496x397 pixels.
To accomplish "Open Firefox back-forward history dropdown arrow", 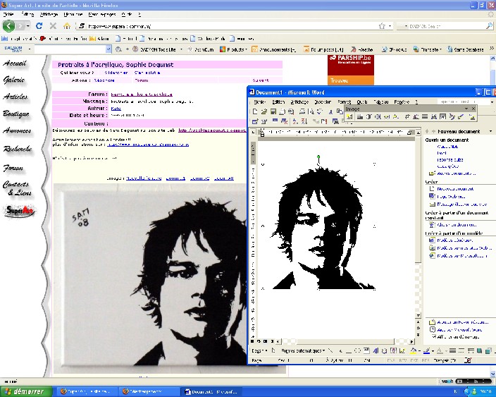I will [x=28, y=26].
